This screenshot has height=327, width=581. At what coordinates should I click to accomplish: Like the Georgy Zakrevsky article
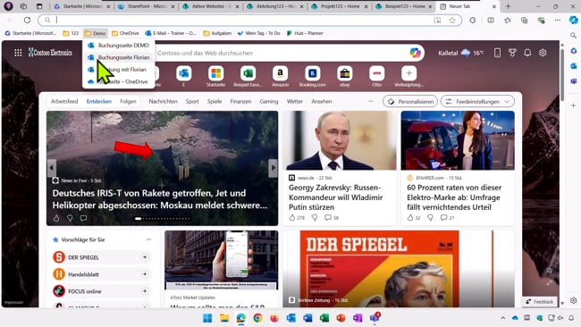click(x=292, y=217)
